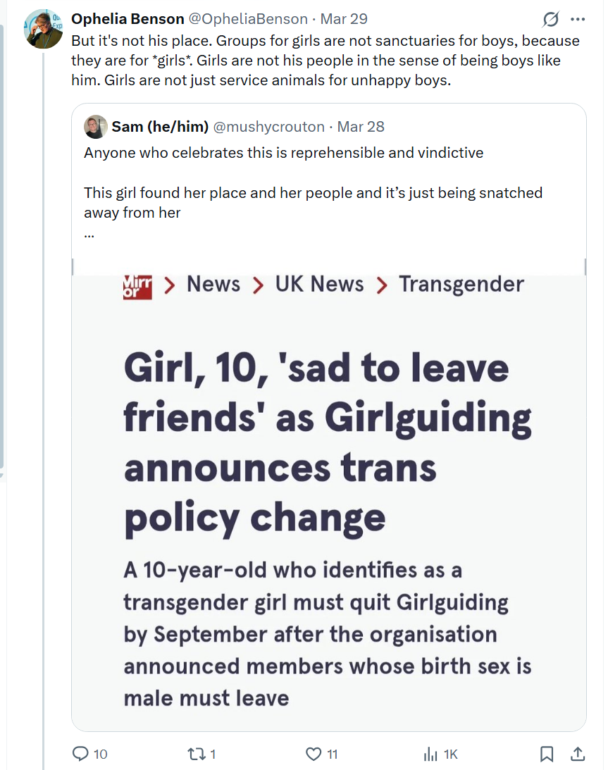Screen dimensions: 608x770
Task: Click the Girlguiding article headline image
Action: [328, 493]
